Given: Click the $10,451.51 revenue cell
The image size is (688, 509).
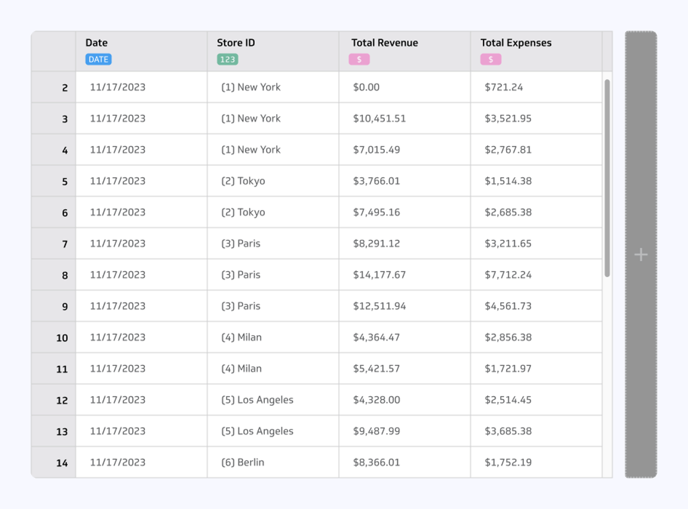Looking at the screenshot, I should 405,118.
